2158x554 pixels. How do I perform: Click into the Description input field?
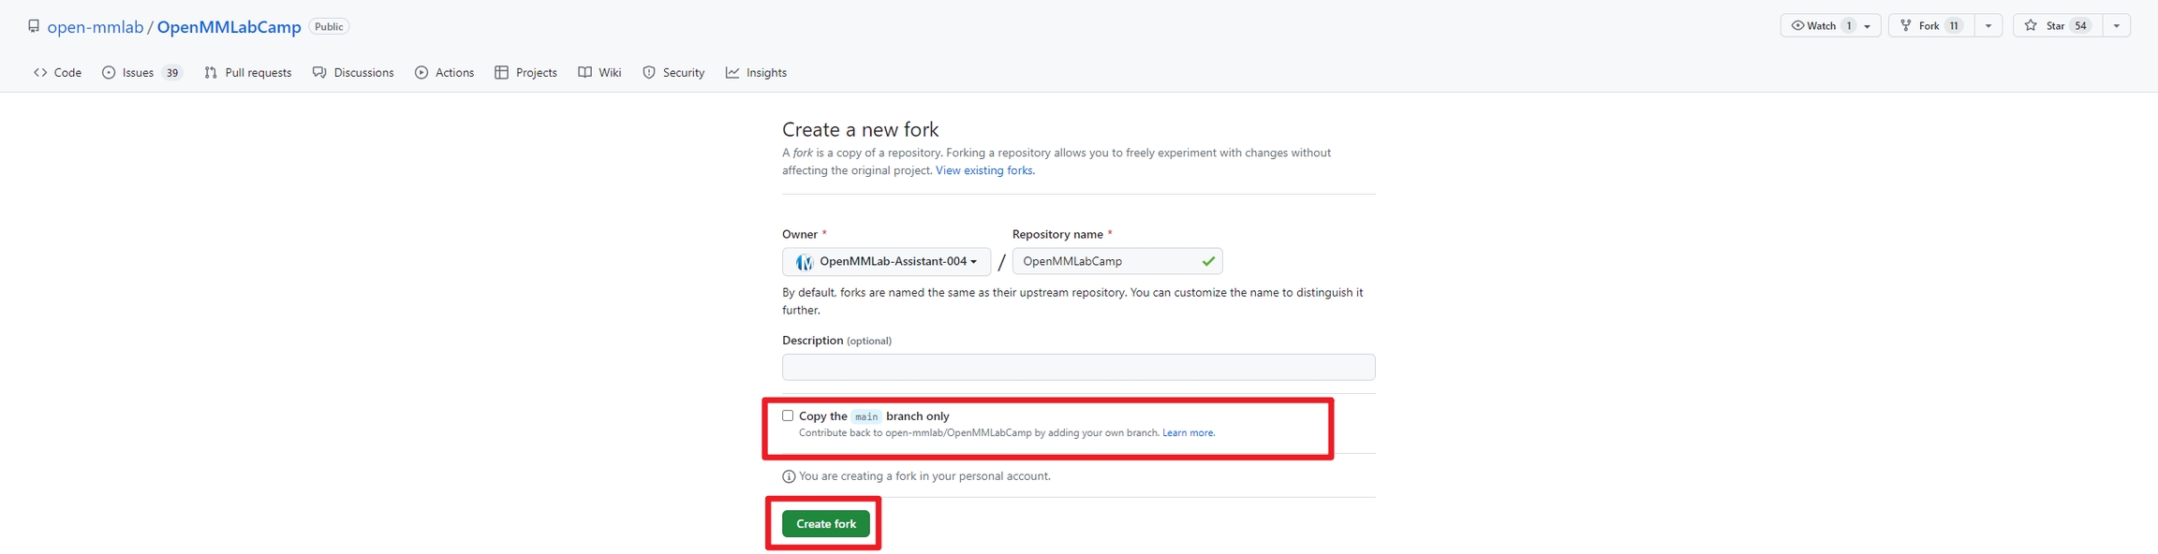1078,368
